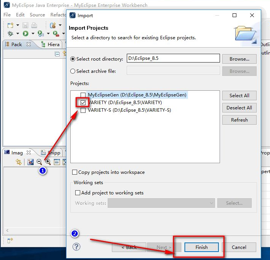The height and width of the screenshot is (260, 270).
Task: Click the Debug bug icon in toolbar
Action: coord(10,34)
